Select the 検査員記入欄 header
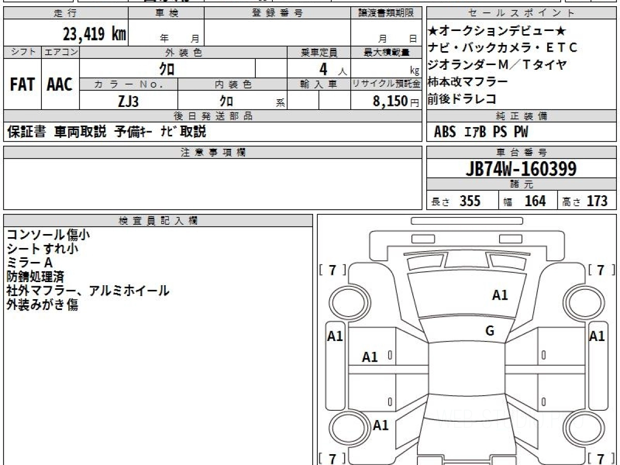The width and height of the screenshot is (620, 465). click(x=158, y=220)
